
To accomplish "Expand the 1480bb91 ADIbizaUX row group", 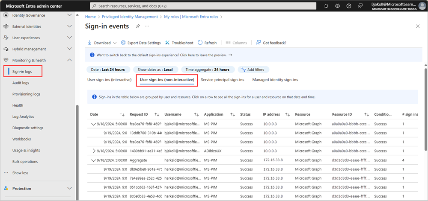I will tap(94, 151).
